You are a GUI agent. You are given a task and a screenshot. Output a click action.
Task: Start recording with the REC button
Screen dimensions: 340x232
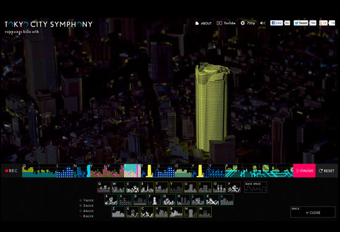tap(11, 171)
